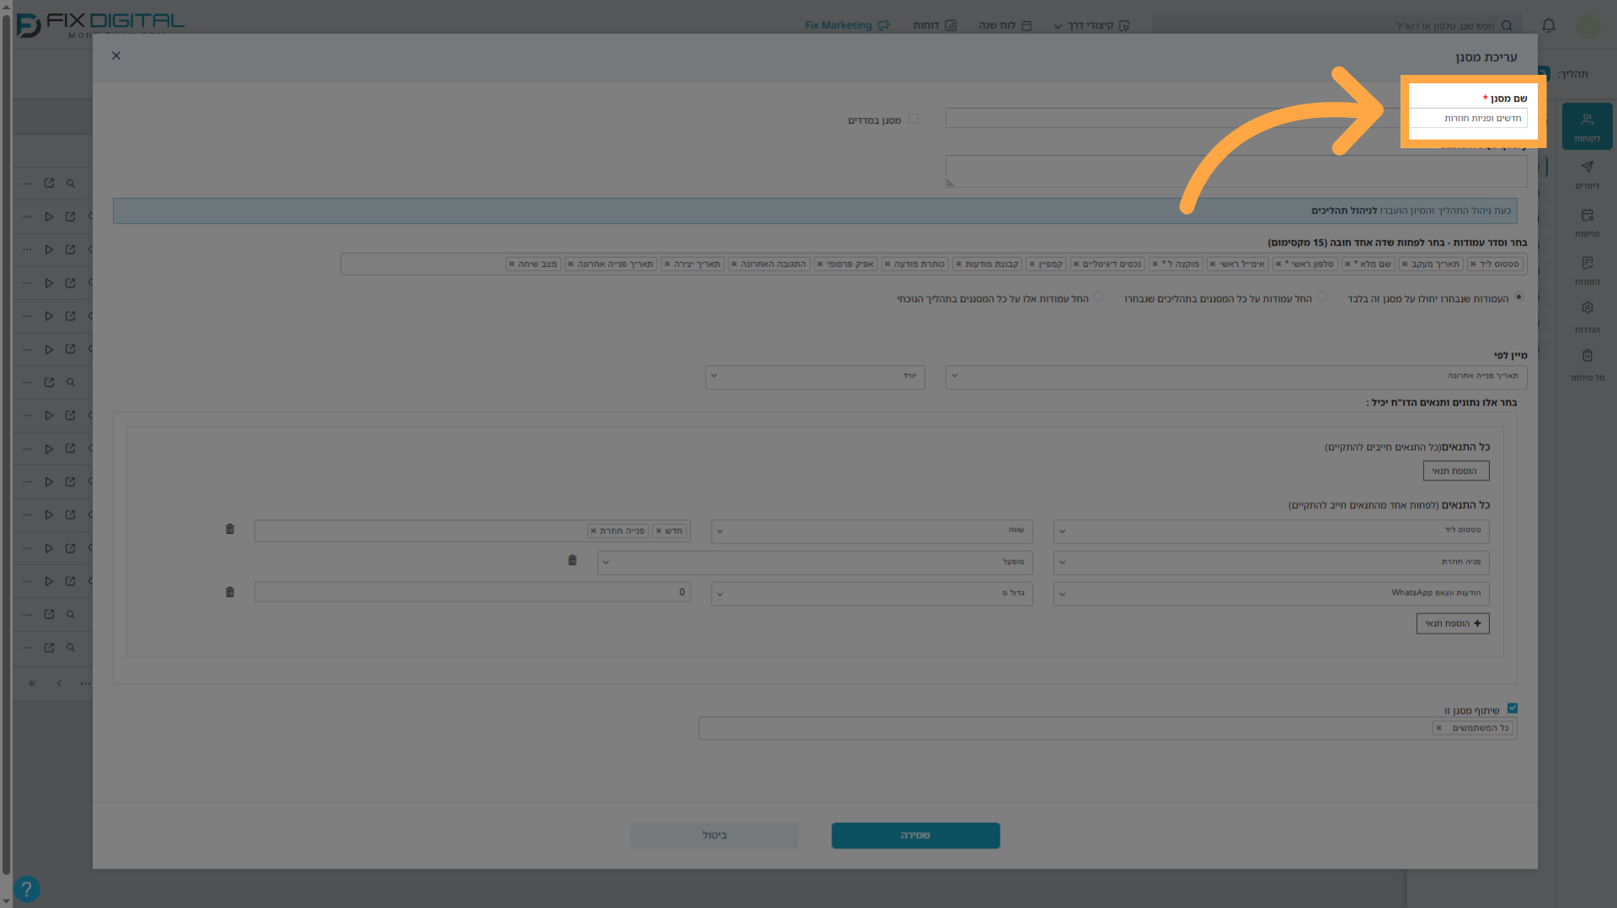Click the 'ביטול' cancel button
Viewport: 1617px width, 908px height.
[714, 836]
